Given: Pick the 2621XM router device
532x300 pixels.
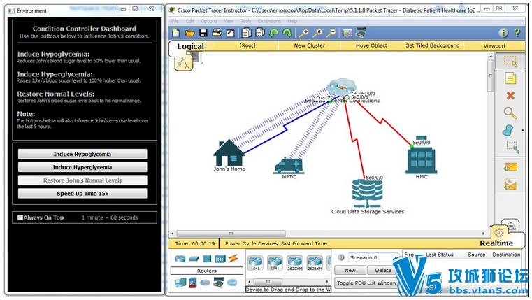Looking at the screenshot, I should (x=315, y=263).
